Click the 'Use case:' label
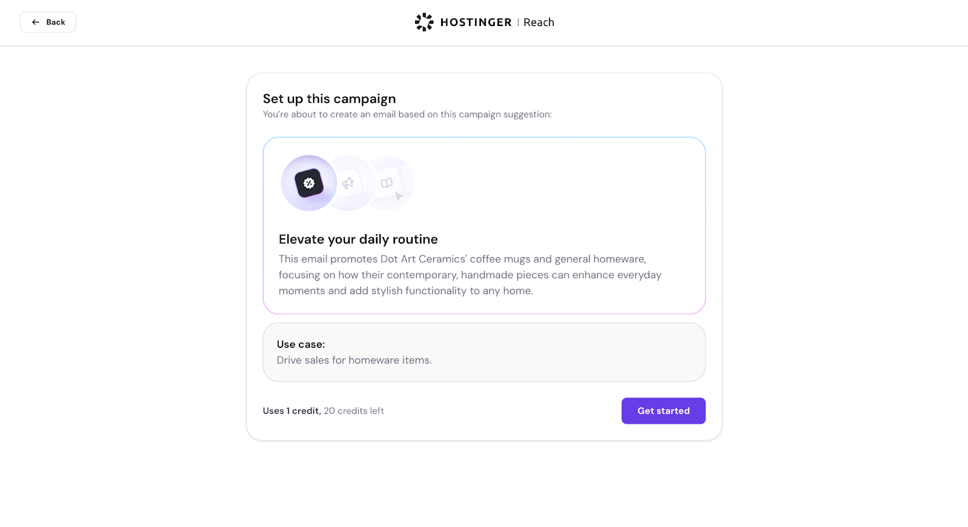Viewport: 968px width, 527px height. click(x=301, y=344)
